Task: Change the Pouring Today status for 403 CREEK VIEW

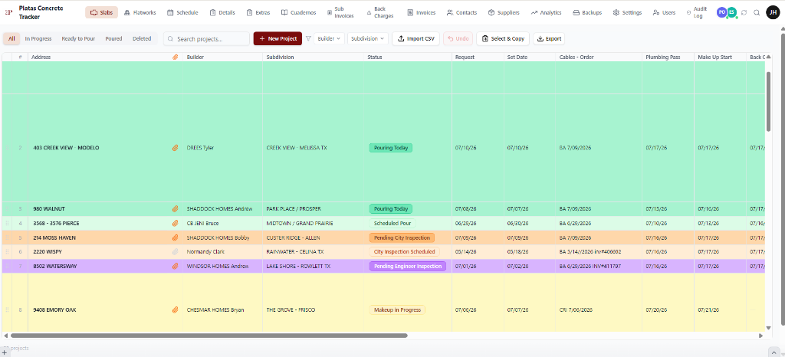Action: [x=390, y=148]
